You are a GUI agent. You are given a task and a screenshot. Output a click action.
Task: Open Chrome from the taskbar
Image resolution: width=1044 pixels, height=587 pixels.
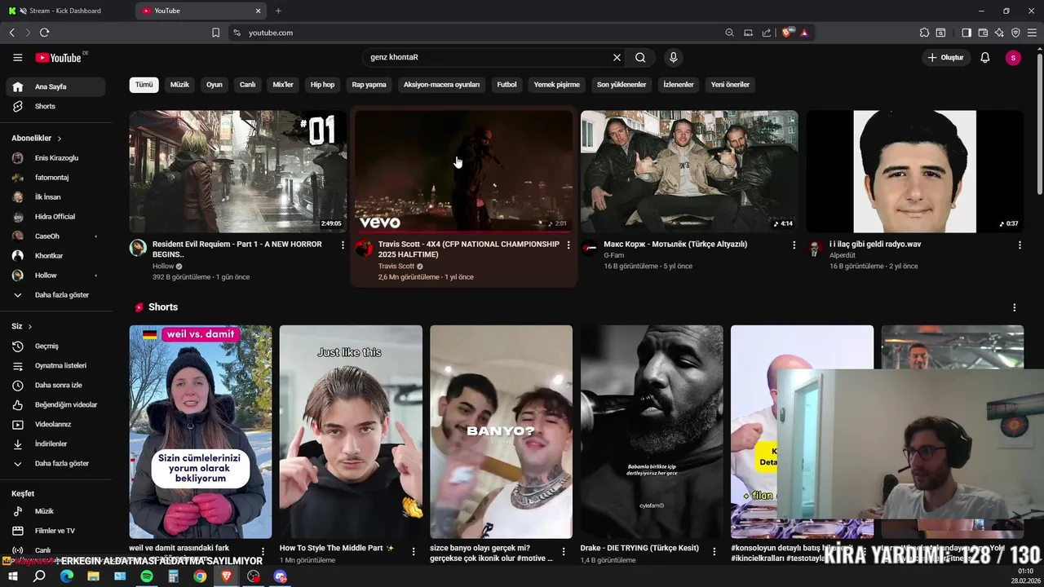tap(200, 576)
